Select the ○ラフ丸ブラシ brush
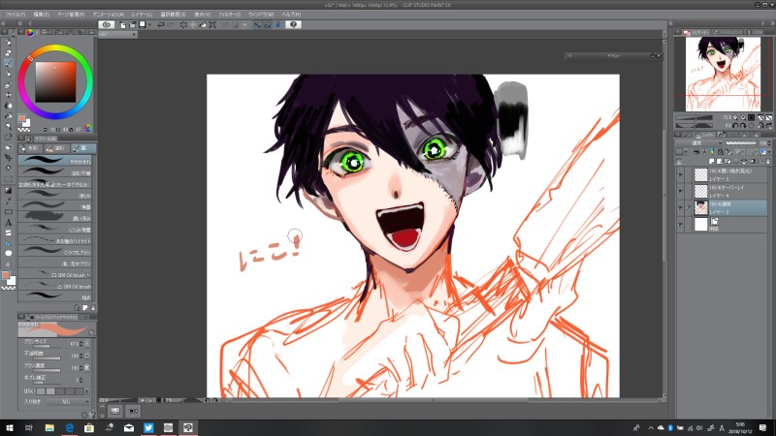The width and height of the screenshot is (776, 436). [x=55, y=252]
